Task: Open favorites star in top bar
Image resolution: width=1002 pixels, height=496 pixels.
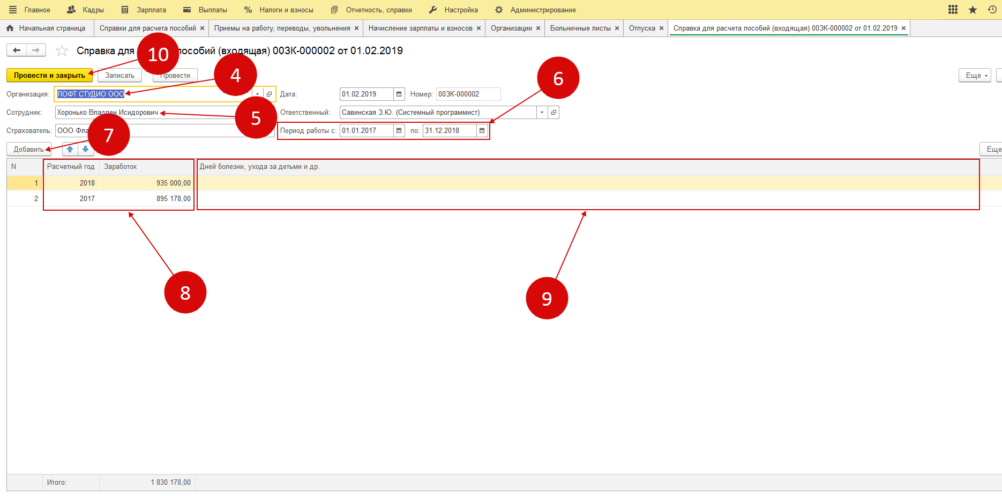Action: click(973, 10)
